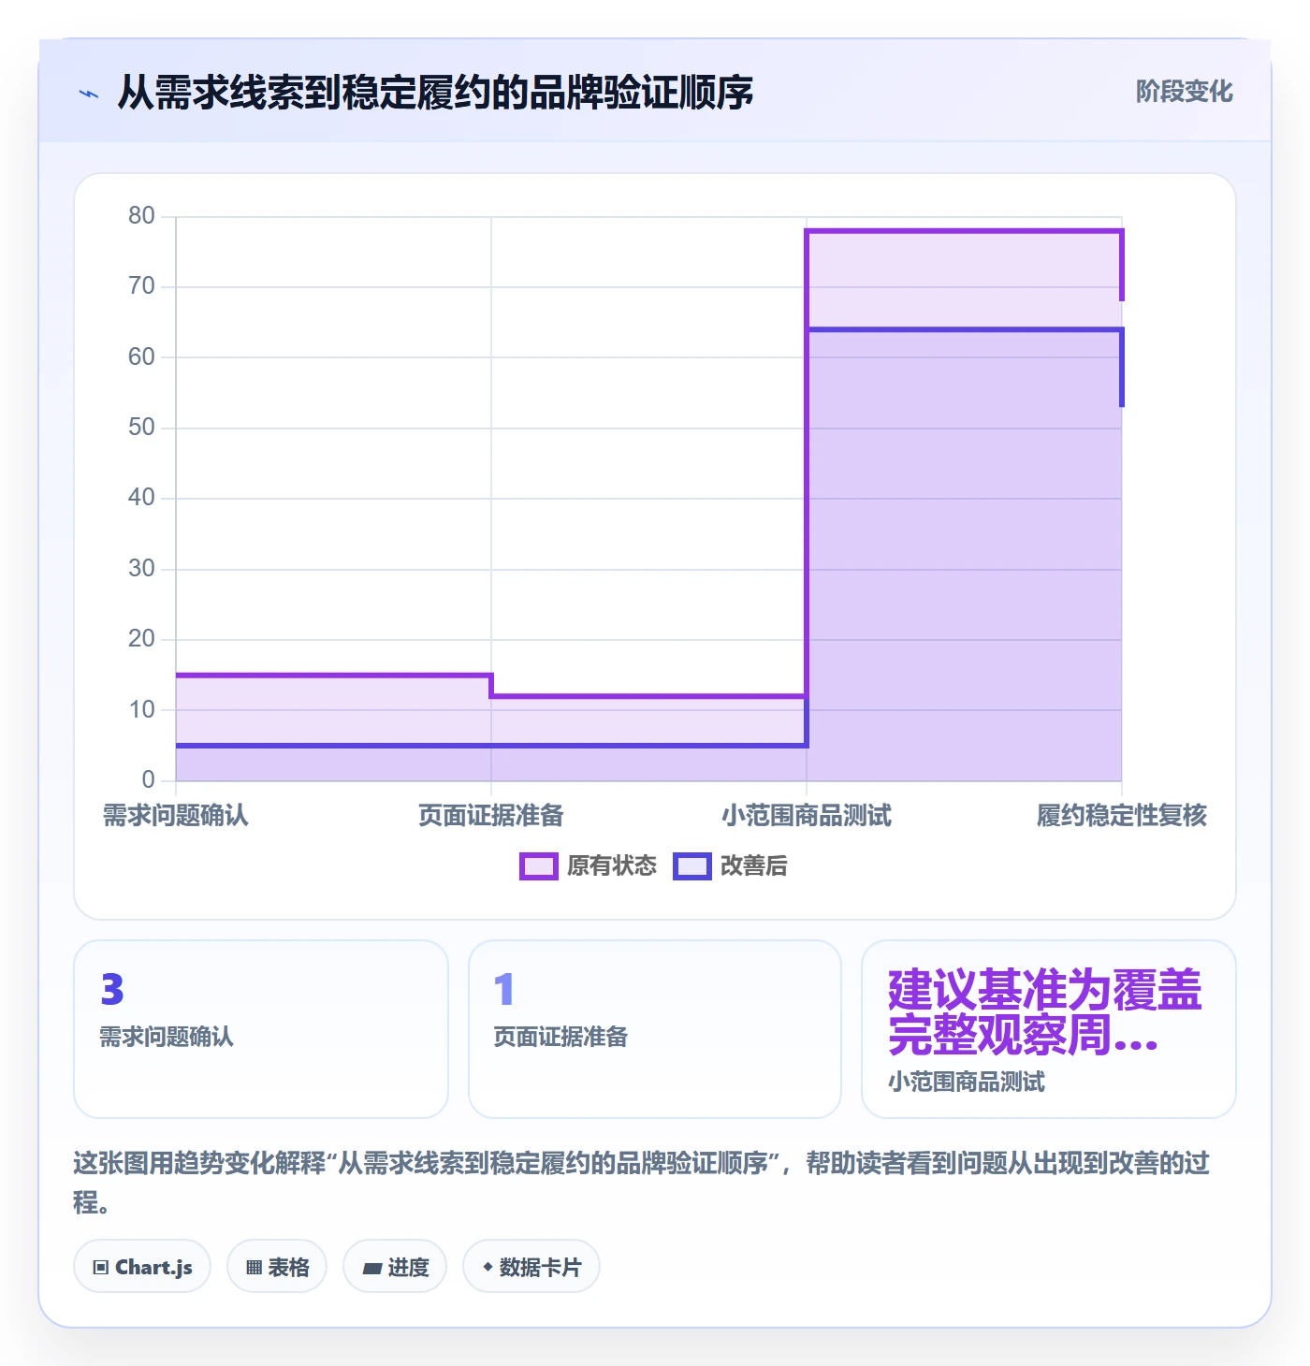This screenshot has width=1310, height=1366.
Task: Click the 履约稳定性复核 x-axis label
Action: pos(1122,816)
